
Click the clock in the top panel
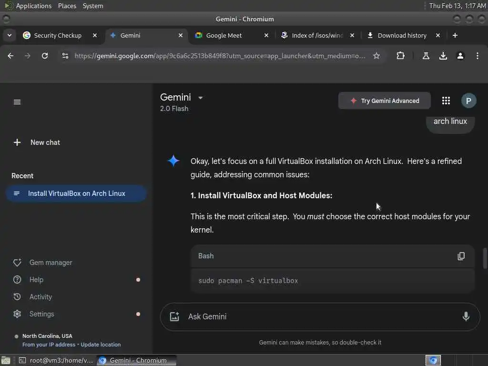click(x=457, y=6)
